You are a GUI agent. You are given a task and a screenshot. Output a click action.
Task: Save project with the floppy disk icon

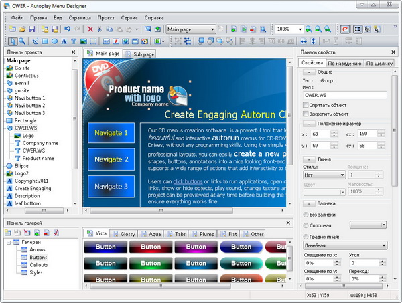[31, 29]
